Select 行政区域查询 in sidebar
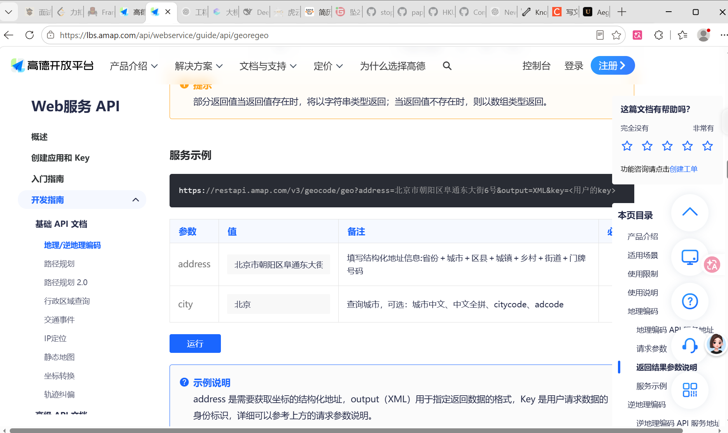 click(67, 301)
